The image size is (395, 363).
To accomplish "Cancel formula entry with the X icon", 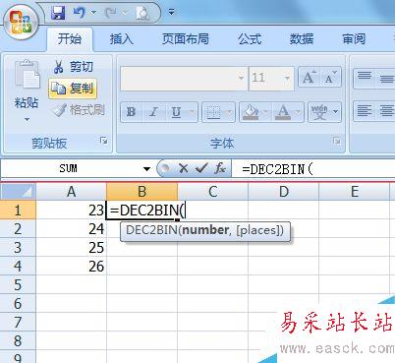I will click(x=184, y=168).
